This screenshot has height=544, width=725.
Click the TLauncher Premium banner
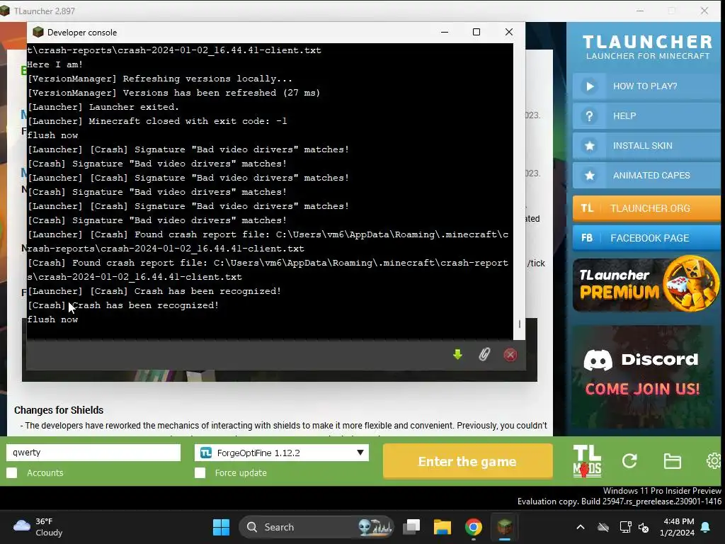point(646,284)
